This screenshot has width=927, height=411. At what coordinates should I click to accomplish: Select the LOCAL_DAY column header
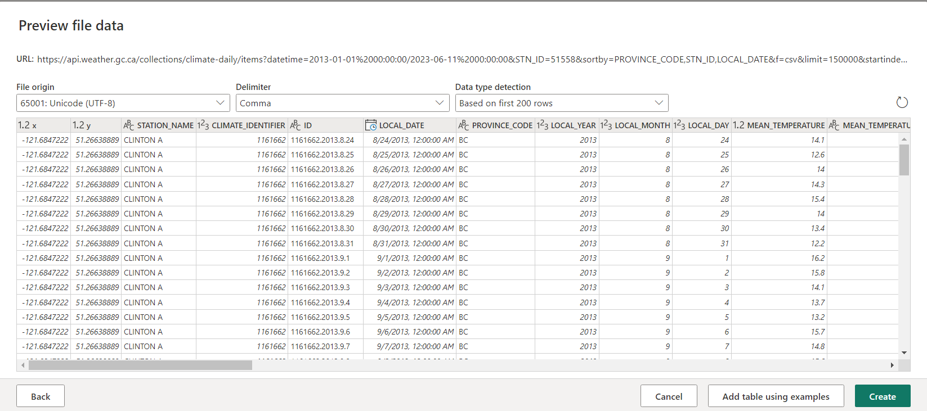click(708, 125)
